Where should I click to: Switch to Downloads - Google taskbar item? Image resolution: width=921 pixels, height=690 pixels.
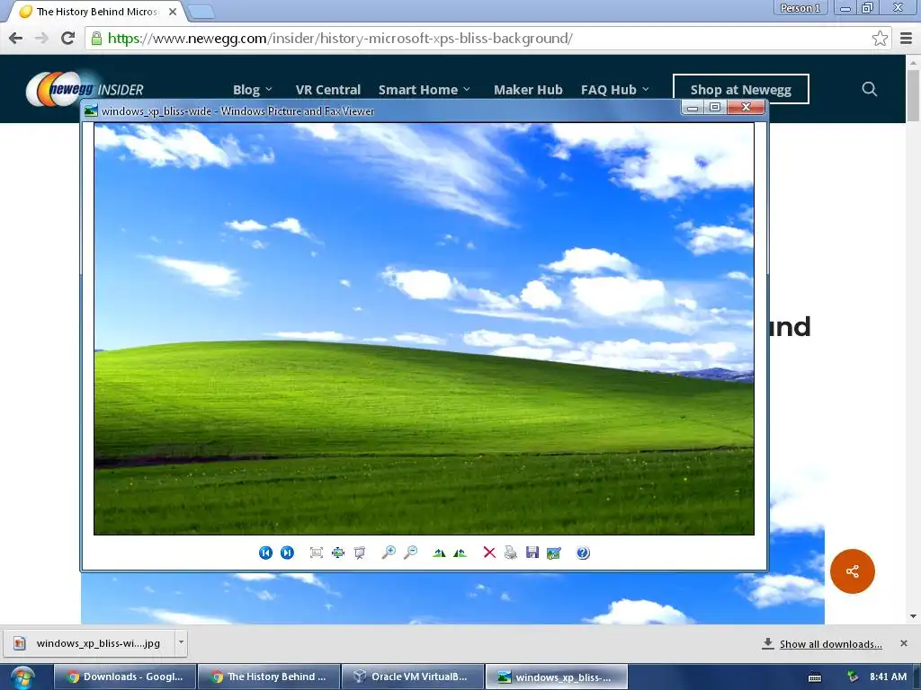(125, 677)
